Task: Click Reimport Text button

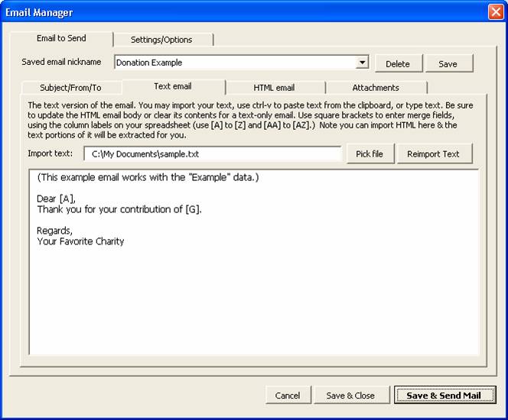Action: [434, 154]
